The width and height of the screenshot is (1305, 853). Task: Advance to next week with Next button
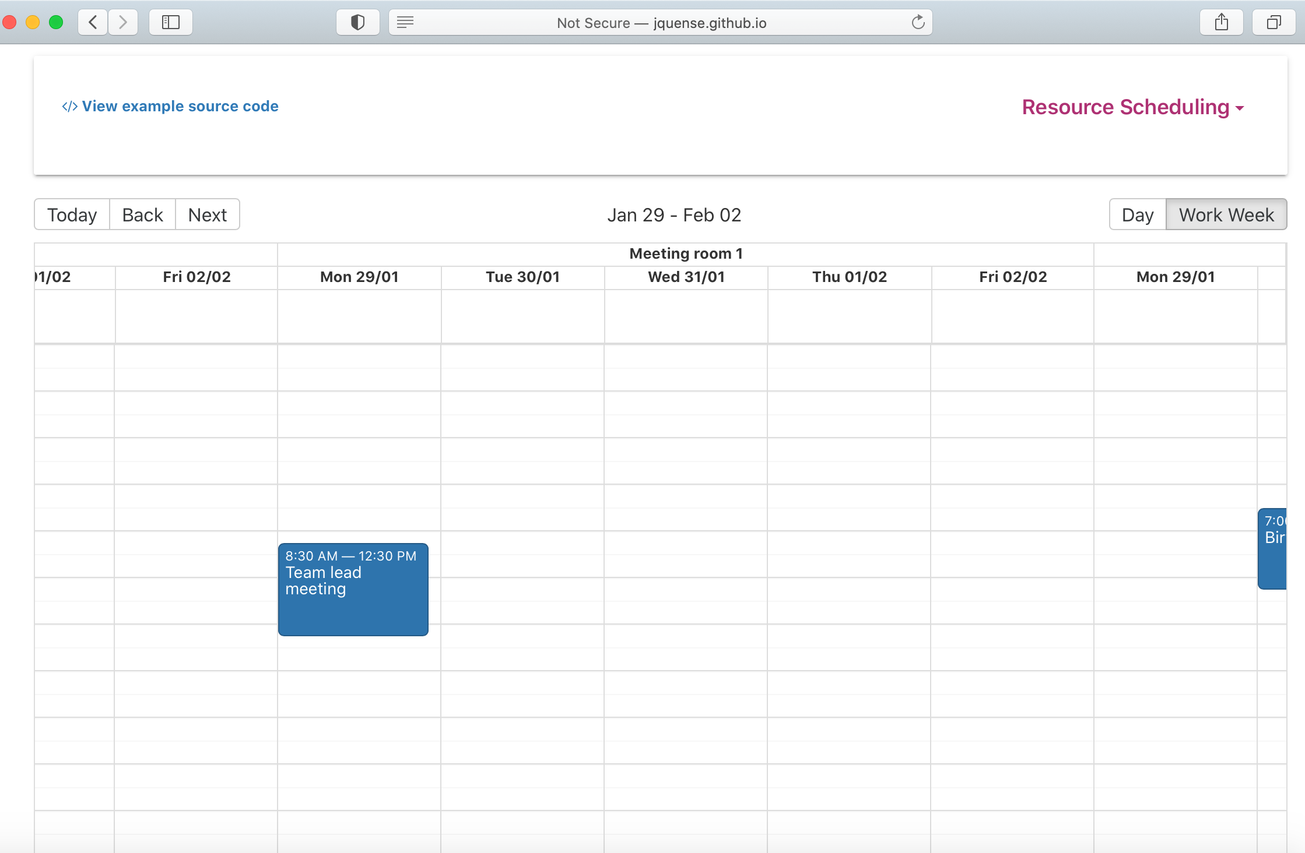(207, 214)
